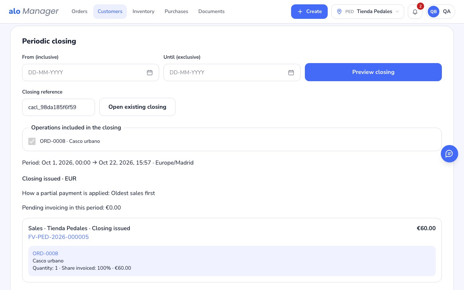Click the QB user avatar
The width and height of the screenshot is (464, 290).
(x=434, y=12)
